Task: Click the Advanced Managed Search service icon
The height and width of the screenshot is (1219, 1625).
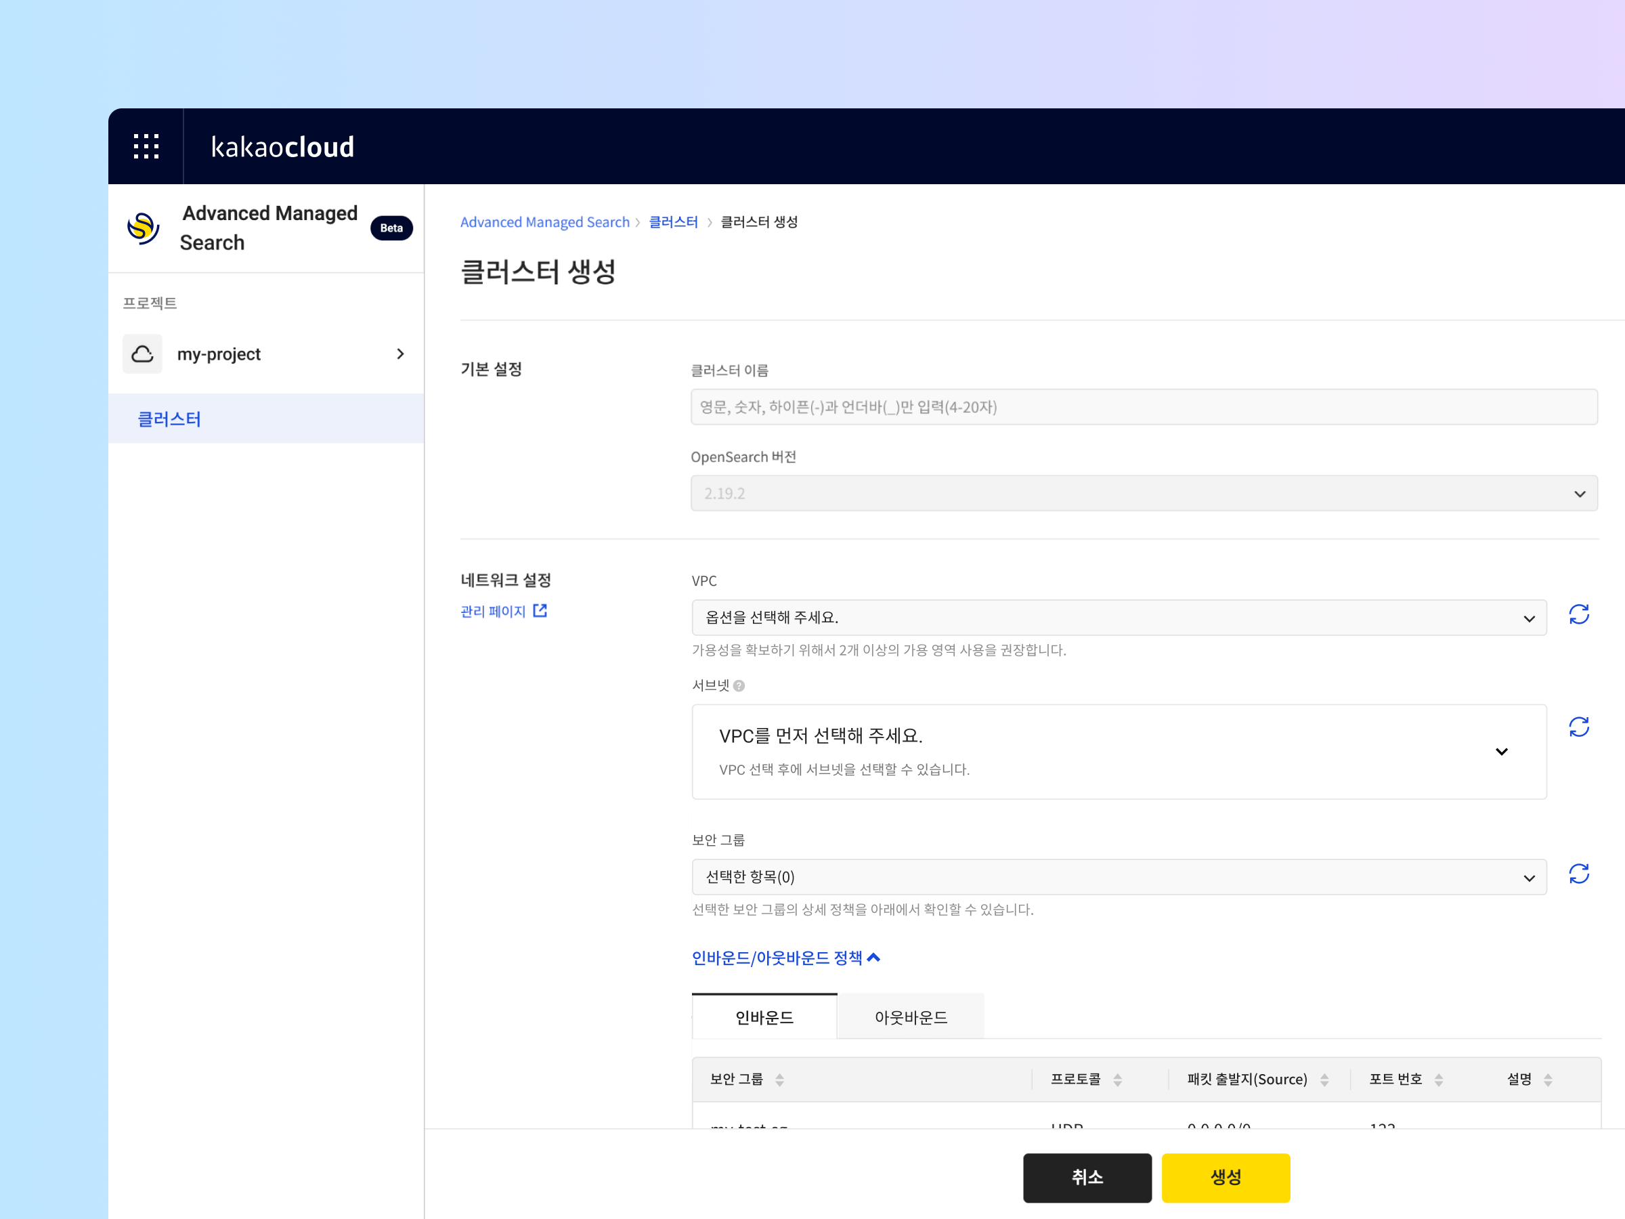Action: click(142, 228)
